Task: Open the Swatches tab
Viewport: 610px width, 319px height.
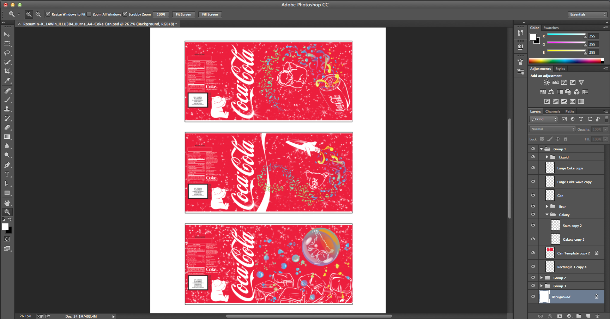Action: [551, 28]
